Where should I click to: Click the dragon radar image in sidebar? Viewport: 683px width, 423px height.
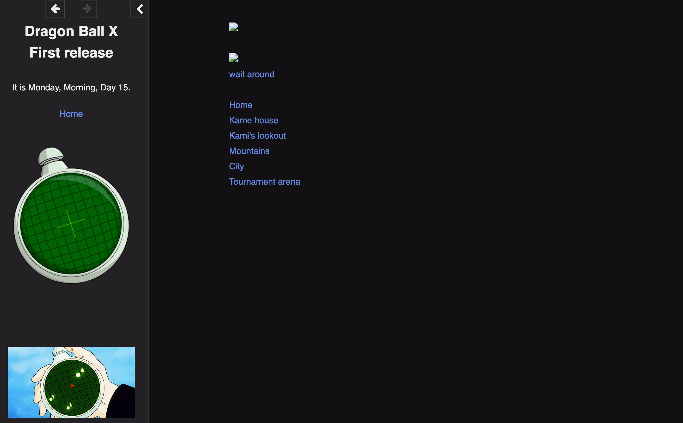[x=71, y=215]
